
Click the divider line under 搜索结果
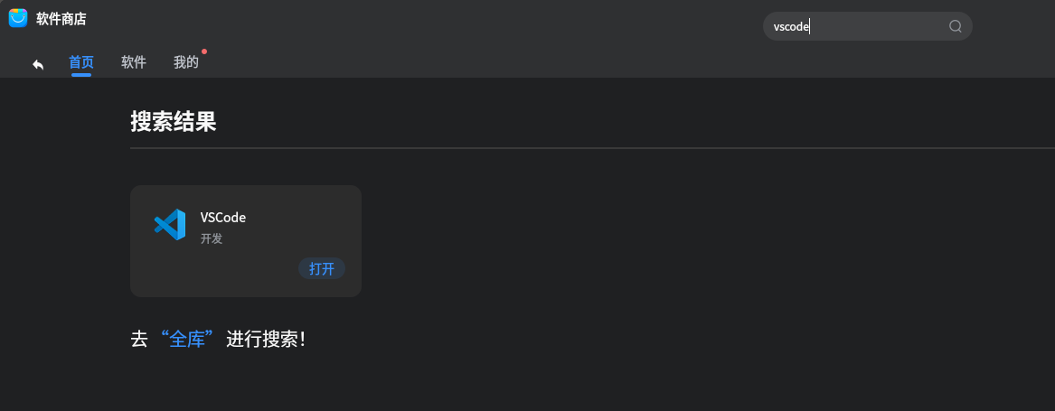(592, 147)
